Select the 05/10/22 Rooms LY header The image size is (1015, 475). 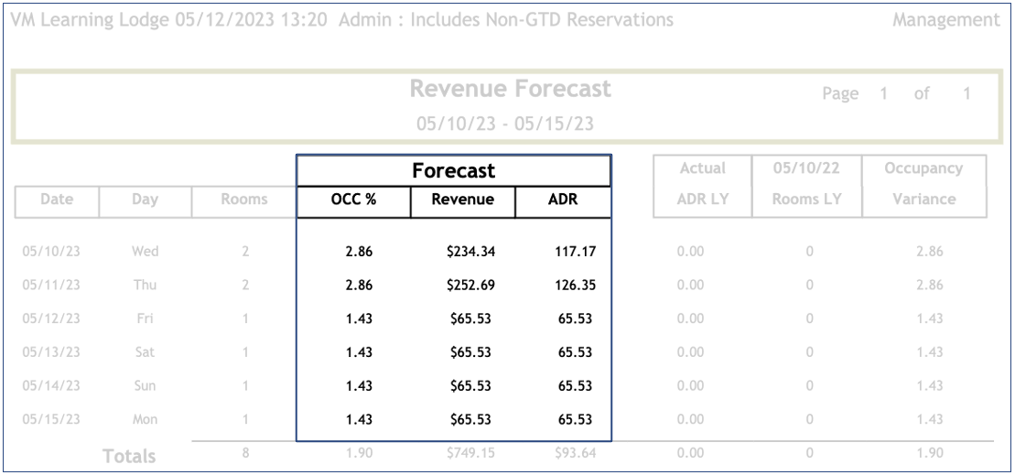806,184
